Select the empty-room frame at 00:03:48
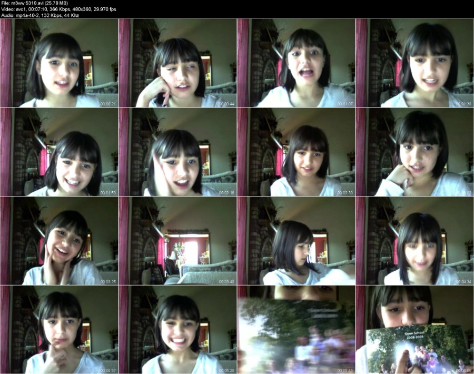Viewport: 474px width, 374px height. (177, 241)
